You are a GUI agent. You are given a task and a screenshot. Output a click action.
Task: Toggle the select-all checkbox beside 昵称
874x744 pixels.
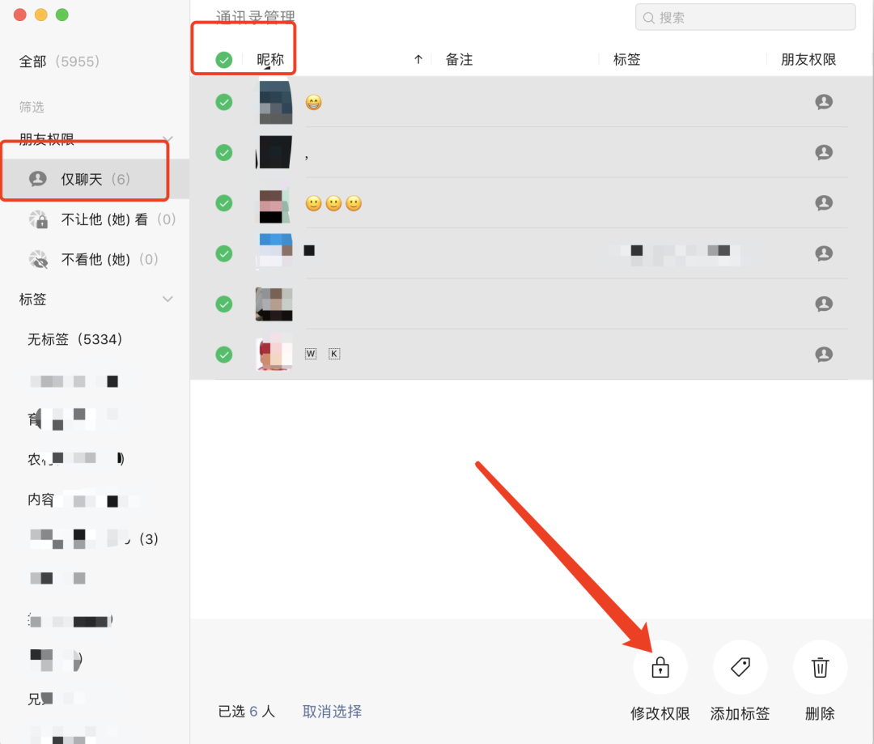(x=224, y=60)
